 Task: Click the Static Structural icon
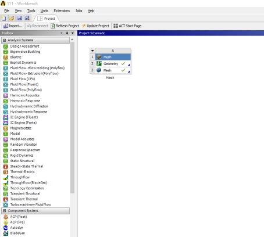click(6, 161)
